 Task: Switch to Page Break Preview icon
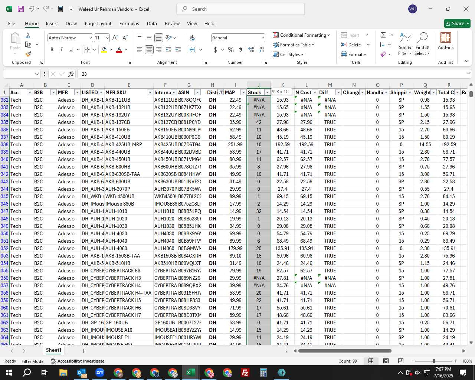[x=400, y=361]
